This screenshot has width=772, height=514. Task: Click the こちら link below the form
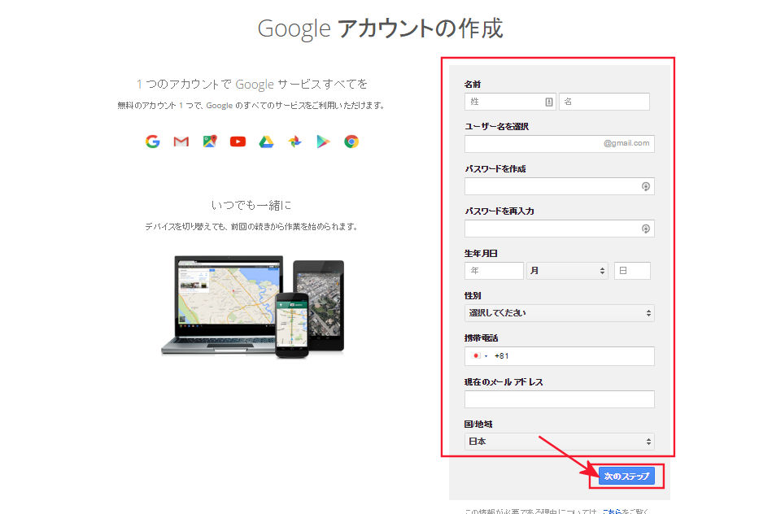click(x=612, y=511)
